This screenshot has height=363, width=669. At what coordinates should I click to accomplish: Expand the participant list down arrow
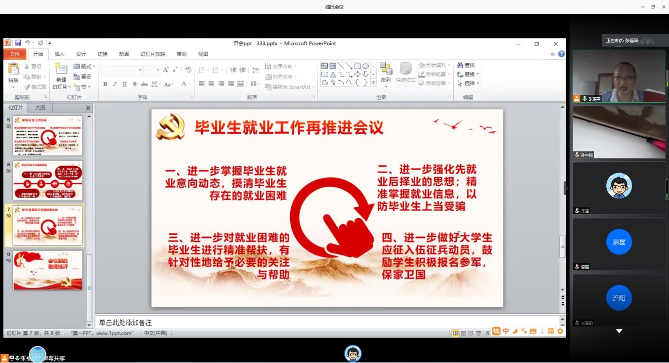(x=619, y=331)
